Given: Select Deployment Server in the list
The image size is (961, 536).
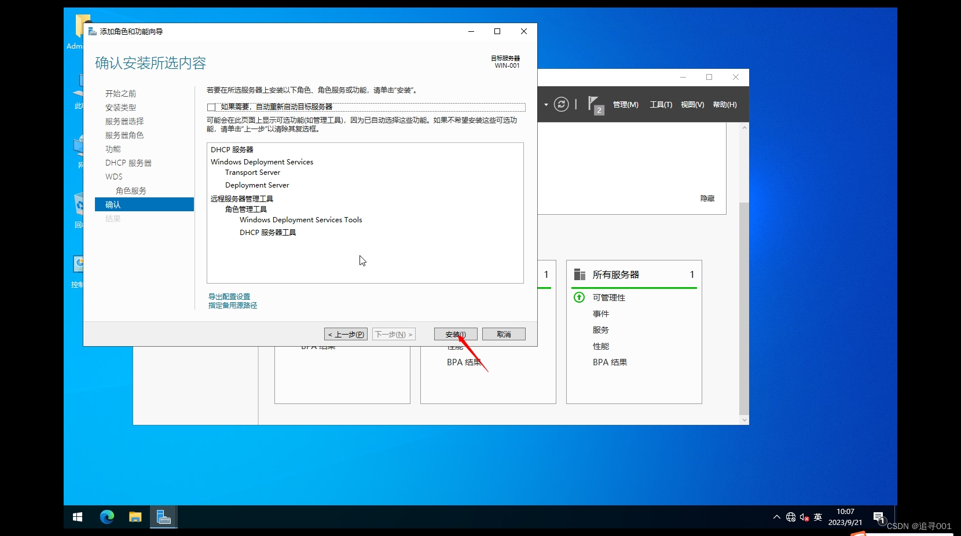Looking at the screenshot, I should tap(257, 185).
